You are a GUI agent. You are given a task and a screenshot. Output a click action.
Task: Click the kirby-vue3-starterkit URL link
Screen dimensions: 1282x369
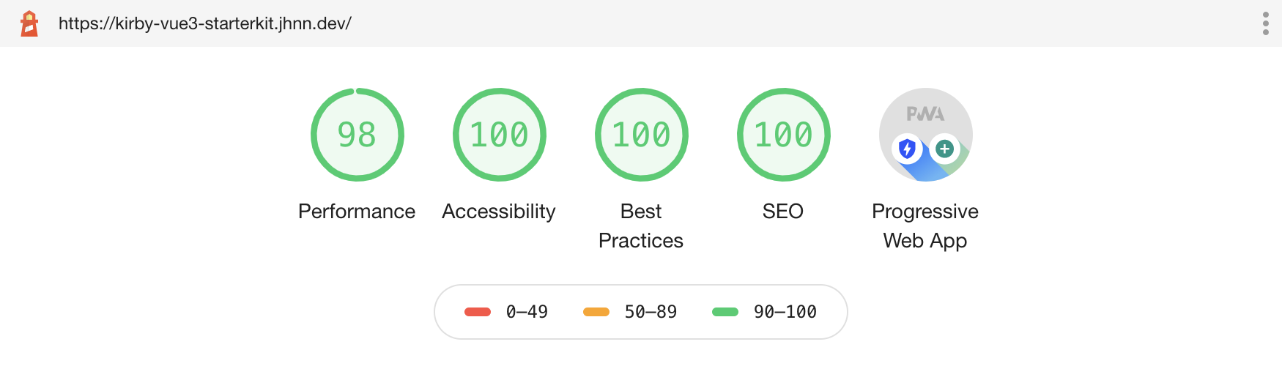coord(205,23)
